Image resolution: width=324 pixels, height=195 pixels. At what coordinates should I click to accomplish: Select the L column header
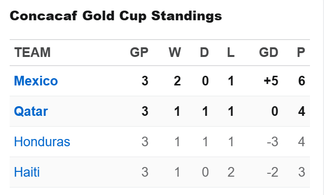pos(231,53)
